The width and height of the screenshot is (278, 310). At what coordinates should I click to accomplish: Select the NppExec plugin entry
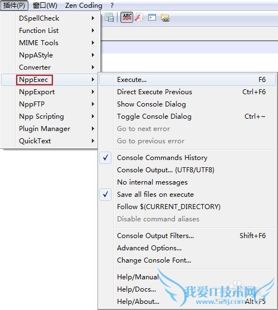click(50, 80)
